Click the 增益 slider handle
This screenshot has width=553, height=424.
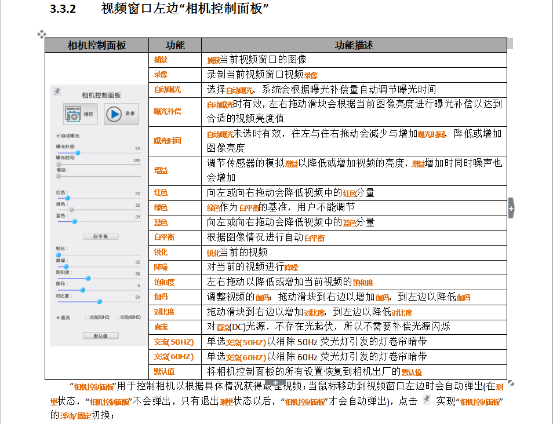click(59, 176)
